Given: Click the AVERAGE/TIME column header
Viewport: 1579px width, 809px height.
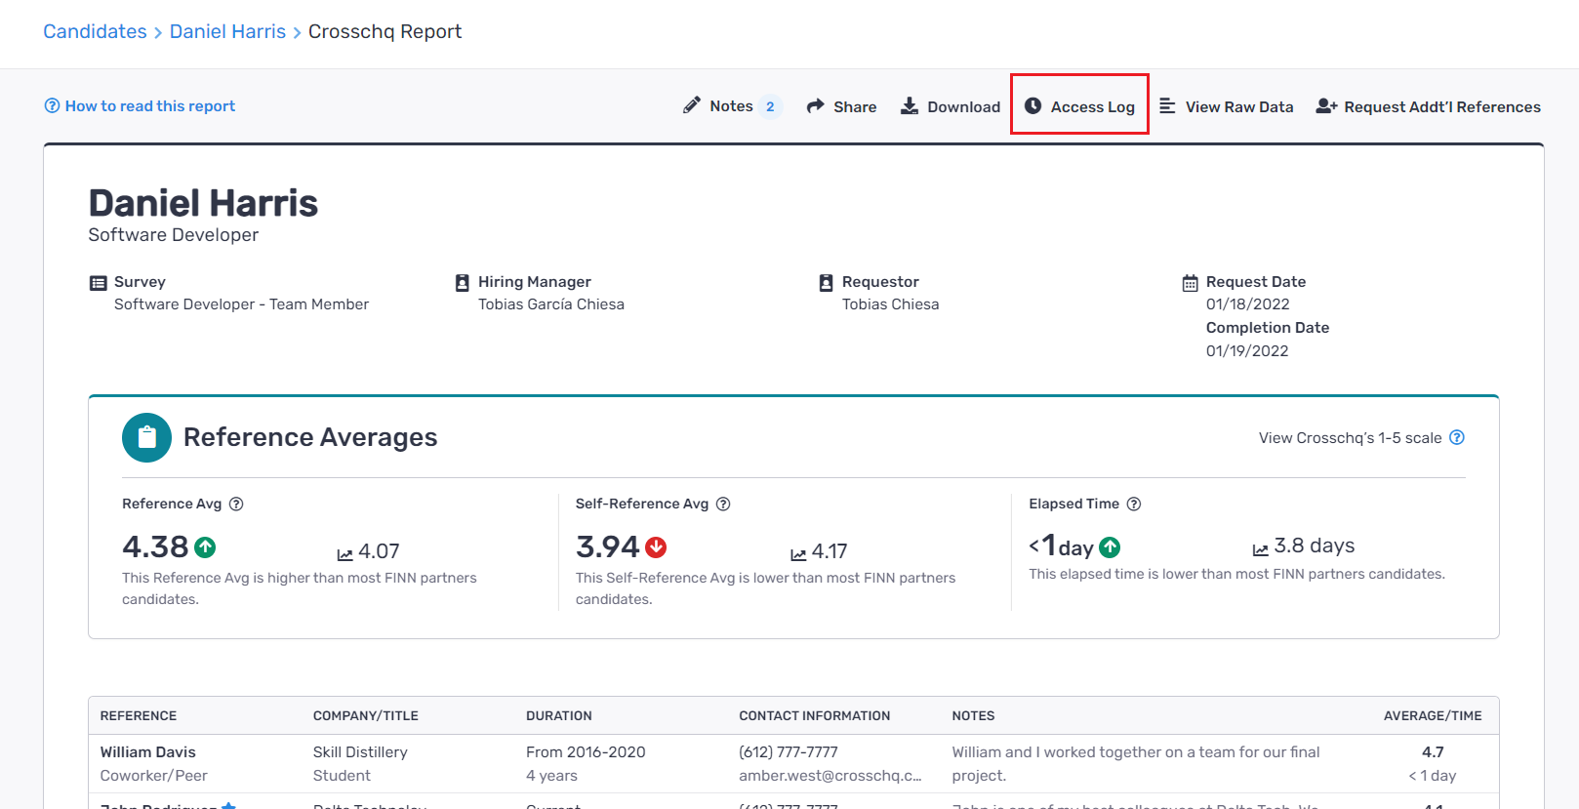Looking at the screenshot, I should point(1432,715).
